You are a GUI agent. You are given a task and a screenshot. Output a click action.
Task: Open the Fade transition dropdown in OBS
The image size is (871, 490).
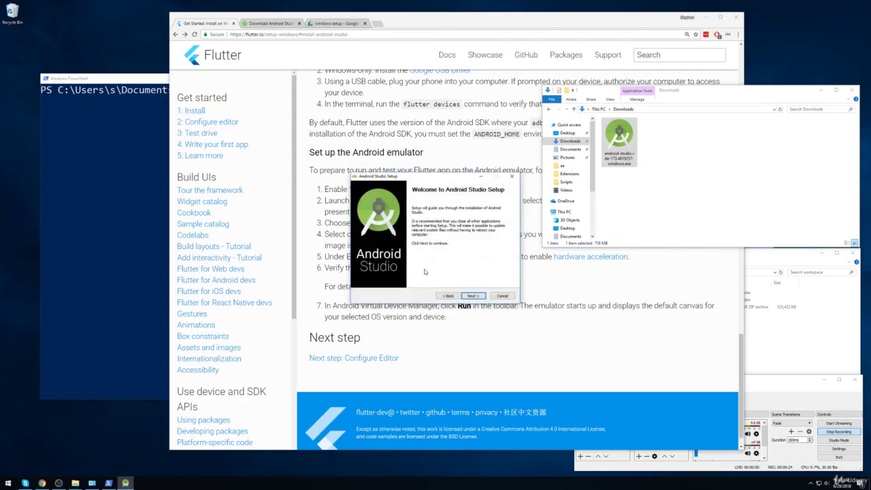pos(791,423)
